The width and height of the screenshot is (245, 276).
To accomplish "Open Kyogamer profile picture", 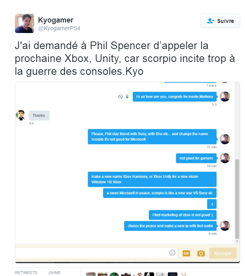I will click(x=25, y=23).
